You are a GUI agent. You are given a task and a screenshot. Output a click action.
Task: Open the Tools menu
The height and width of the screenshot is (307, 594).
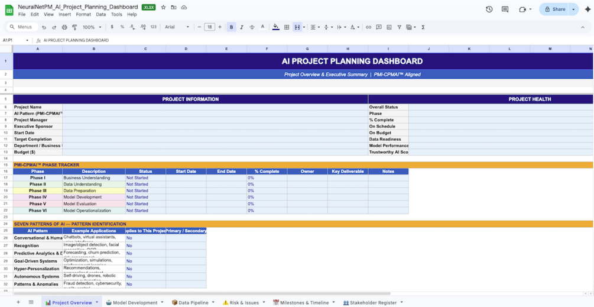(x=116, y=14)
